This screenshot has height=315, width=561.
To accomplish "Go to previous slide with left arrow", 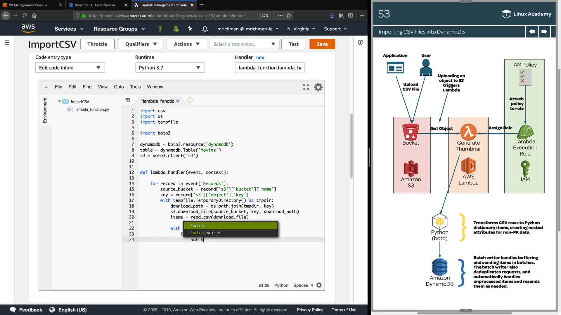I will coord(532,32).
